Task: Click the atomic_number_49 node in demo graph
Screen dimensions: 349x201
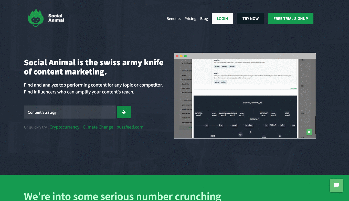Action: pyautogui.click(x=252, y=102)
